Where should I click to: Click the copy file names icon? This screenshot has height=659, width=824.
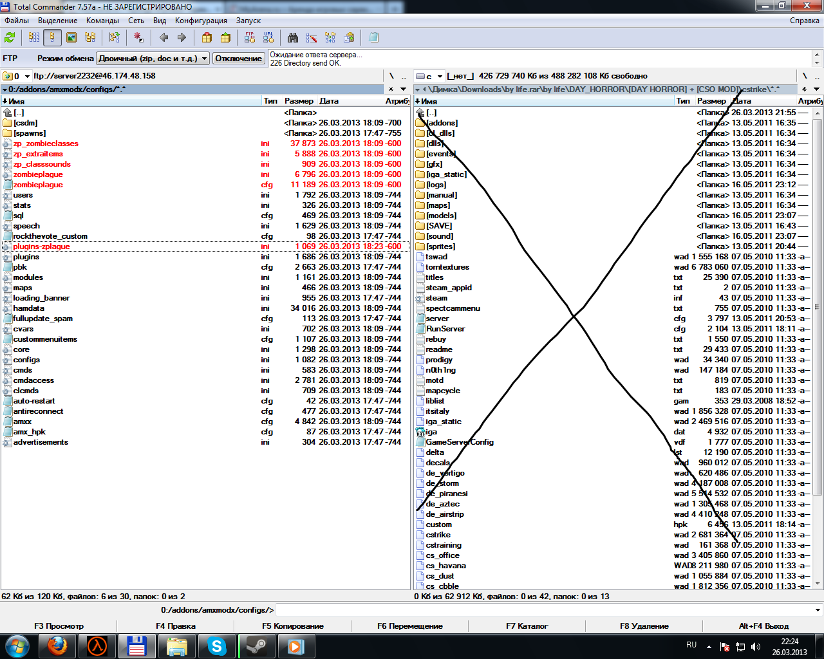click(349, 38)
